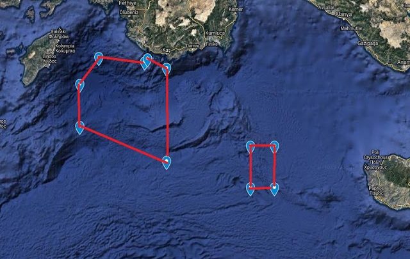The image size is (410, 259).
Task: Click the polygon marker closest to Rhodes island
Action: pyautogui.click(x=79, y=86)
